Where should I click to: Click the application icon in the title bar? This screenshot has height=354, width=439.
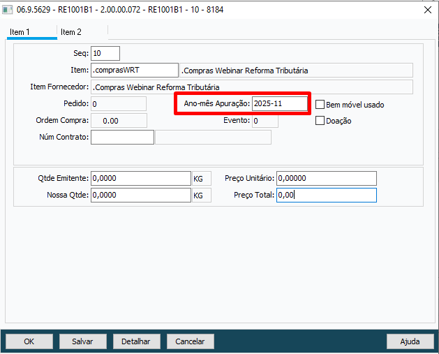click(x=7, y=10)
